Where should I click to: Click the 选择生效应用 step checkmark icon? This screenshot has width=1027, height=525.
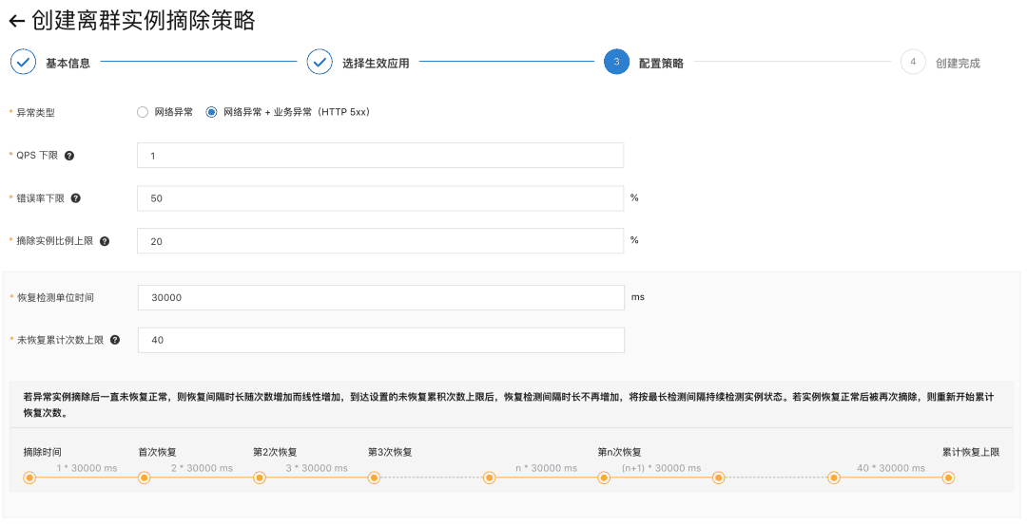click(x=320, y=63)
